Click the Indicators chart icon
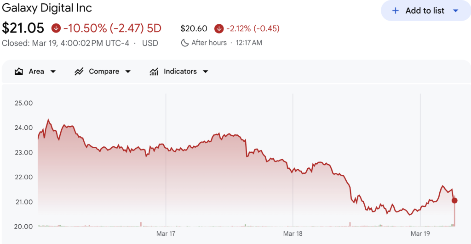Viewport: 471px width, 244px height. (154, 72)
